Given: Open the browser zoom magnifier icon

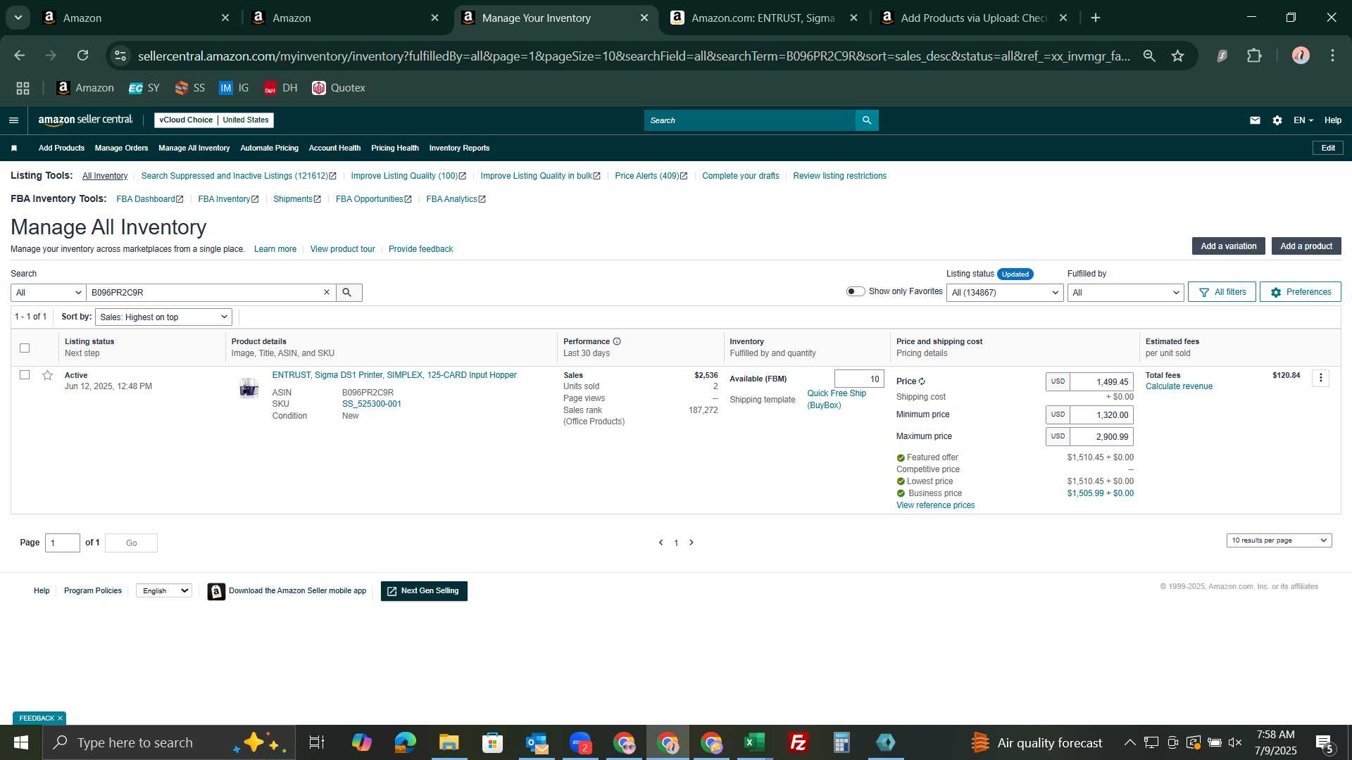Looking at the screenshot, I should point(1149,56).
